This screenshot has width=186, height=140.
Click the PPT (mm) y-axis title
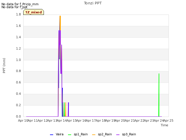(x=4, y=66)
